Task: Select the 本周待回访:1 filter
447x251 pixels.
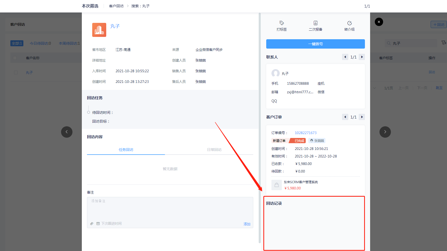Action: (x=69, y=43)
